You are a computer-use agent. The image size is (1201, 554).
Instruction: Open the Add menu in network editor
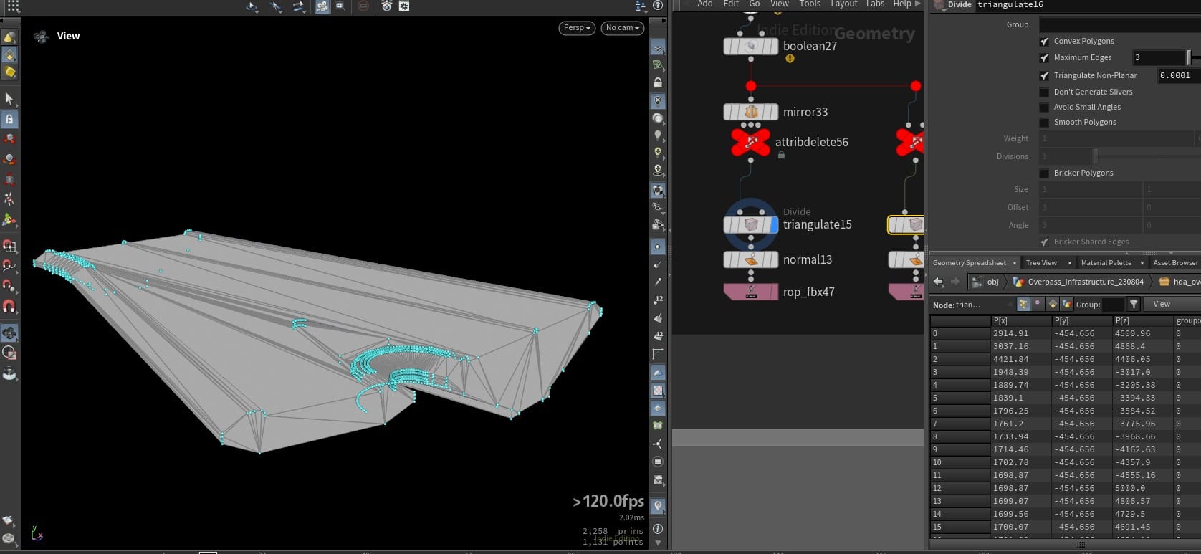coord(705,4)
